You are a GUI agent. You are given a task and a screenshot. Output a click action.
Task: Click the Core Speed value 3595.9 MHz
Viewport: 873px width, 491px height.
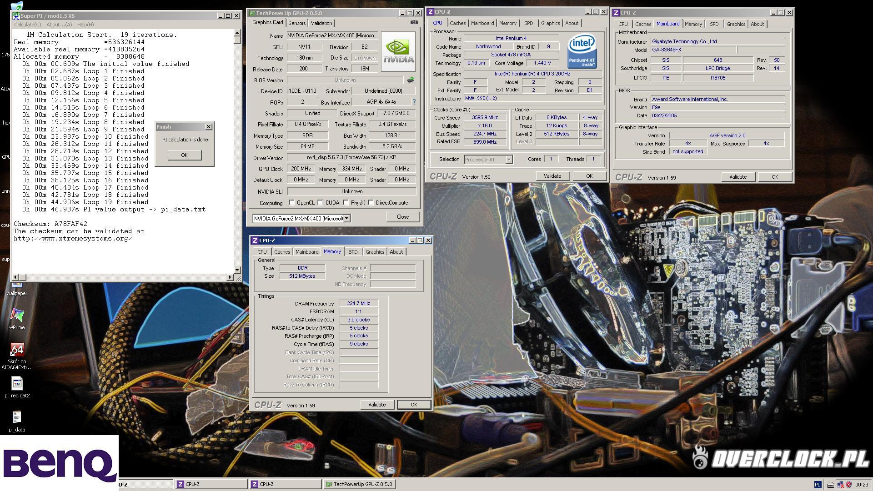(485, 117)
